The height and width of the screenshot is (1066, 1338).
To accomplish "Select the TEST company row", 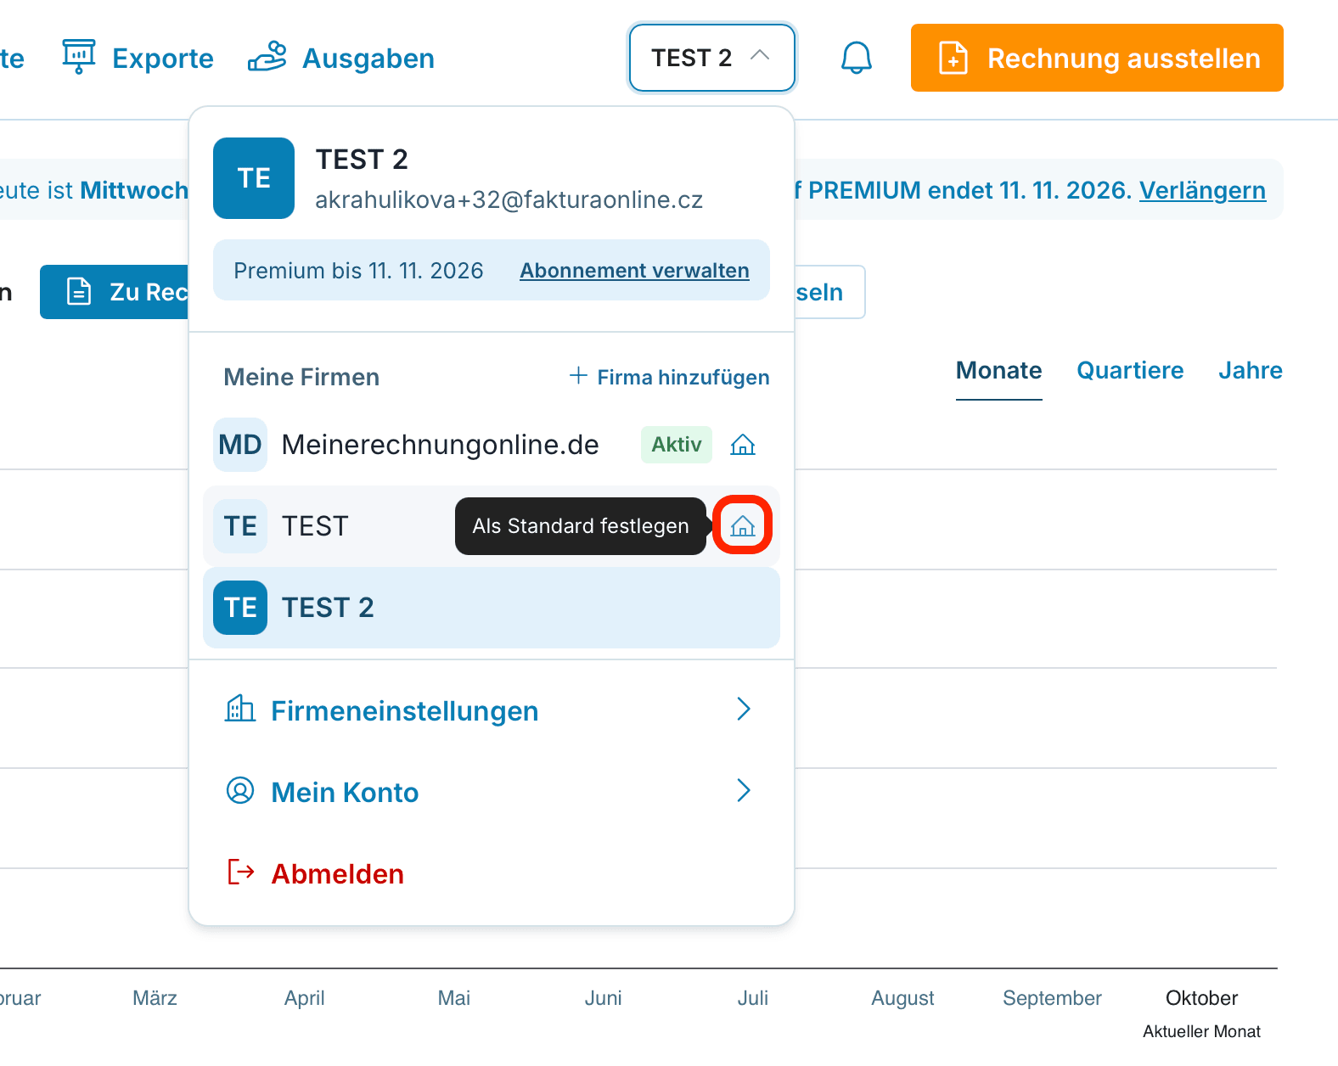I will click(492, 526).
